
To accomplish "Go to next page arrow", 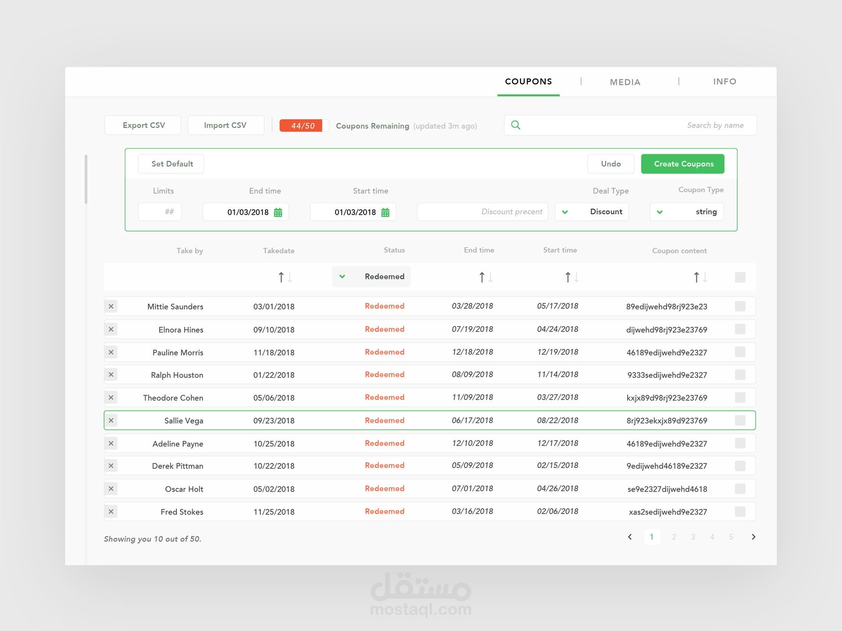I will pyautogui.click(x=753, y=537).
